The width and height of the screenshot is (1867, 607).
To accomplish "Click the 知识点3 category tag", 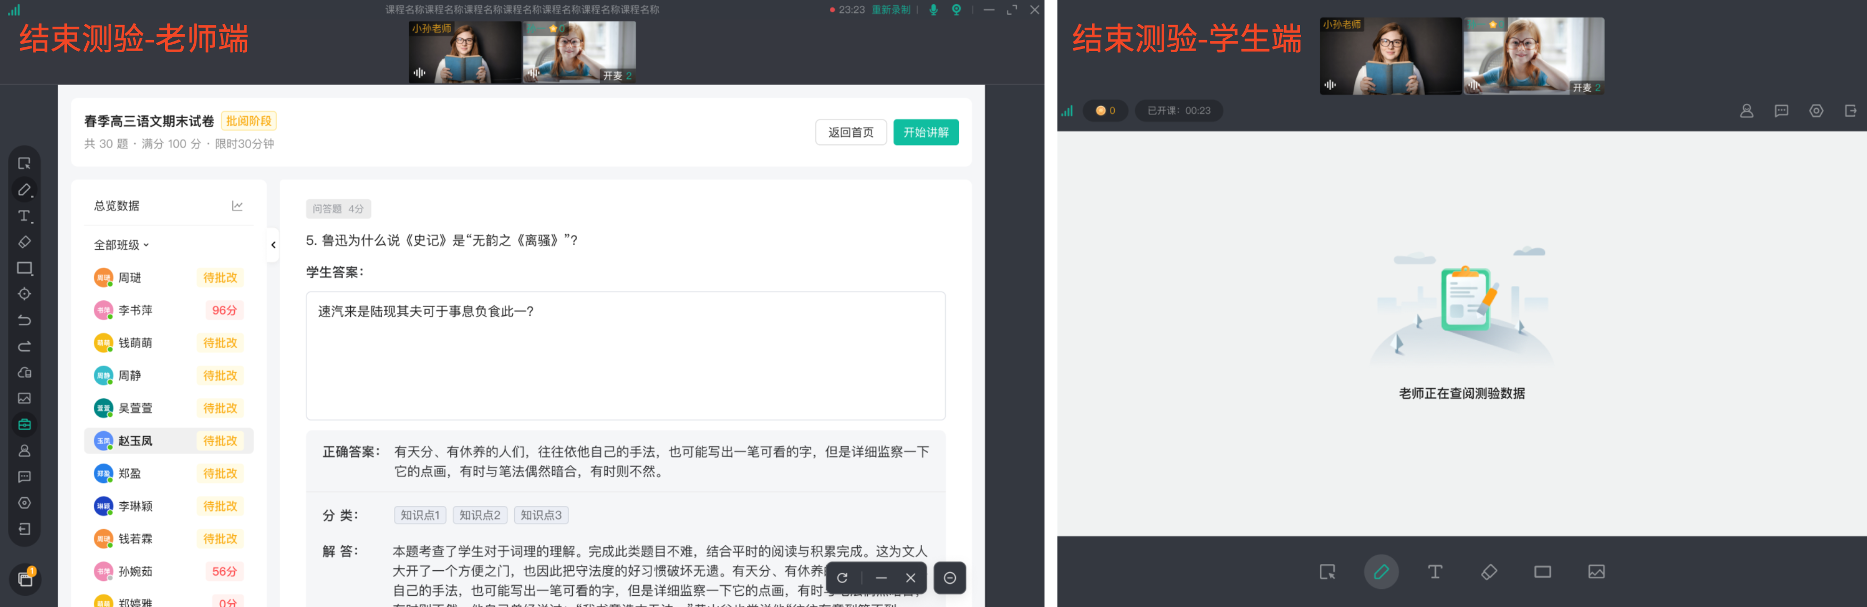I will [x=541, y=515].
